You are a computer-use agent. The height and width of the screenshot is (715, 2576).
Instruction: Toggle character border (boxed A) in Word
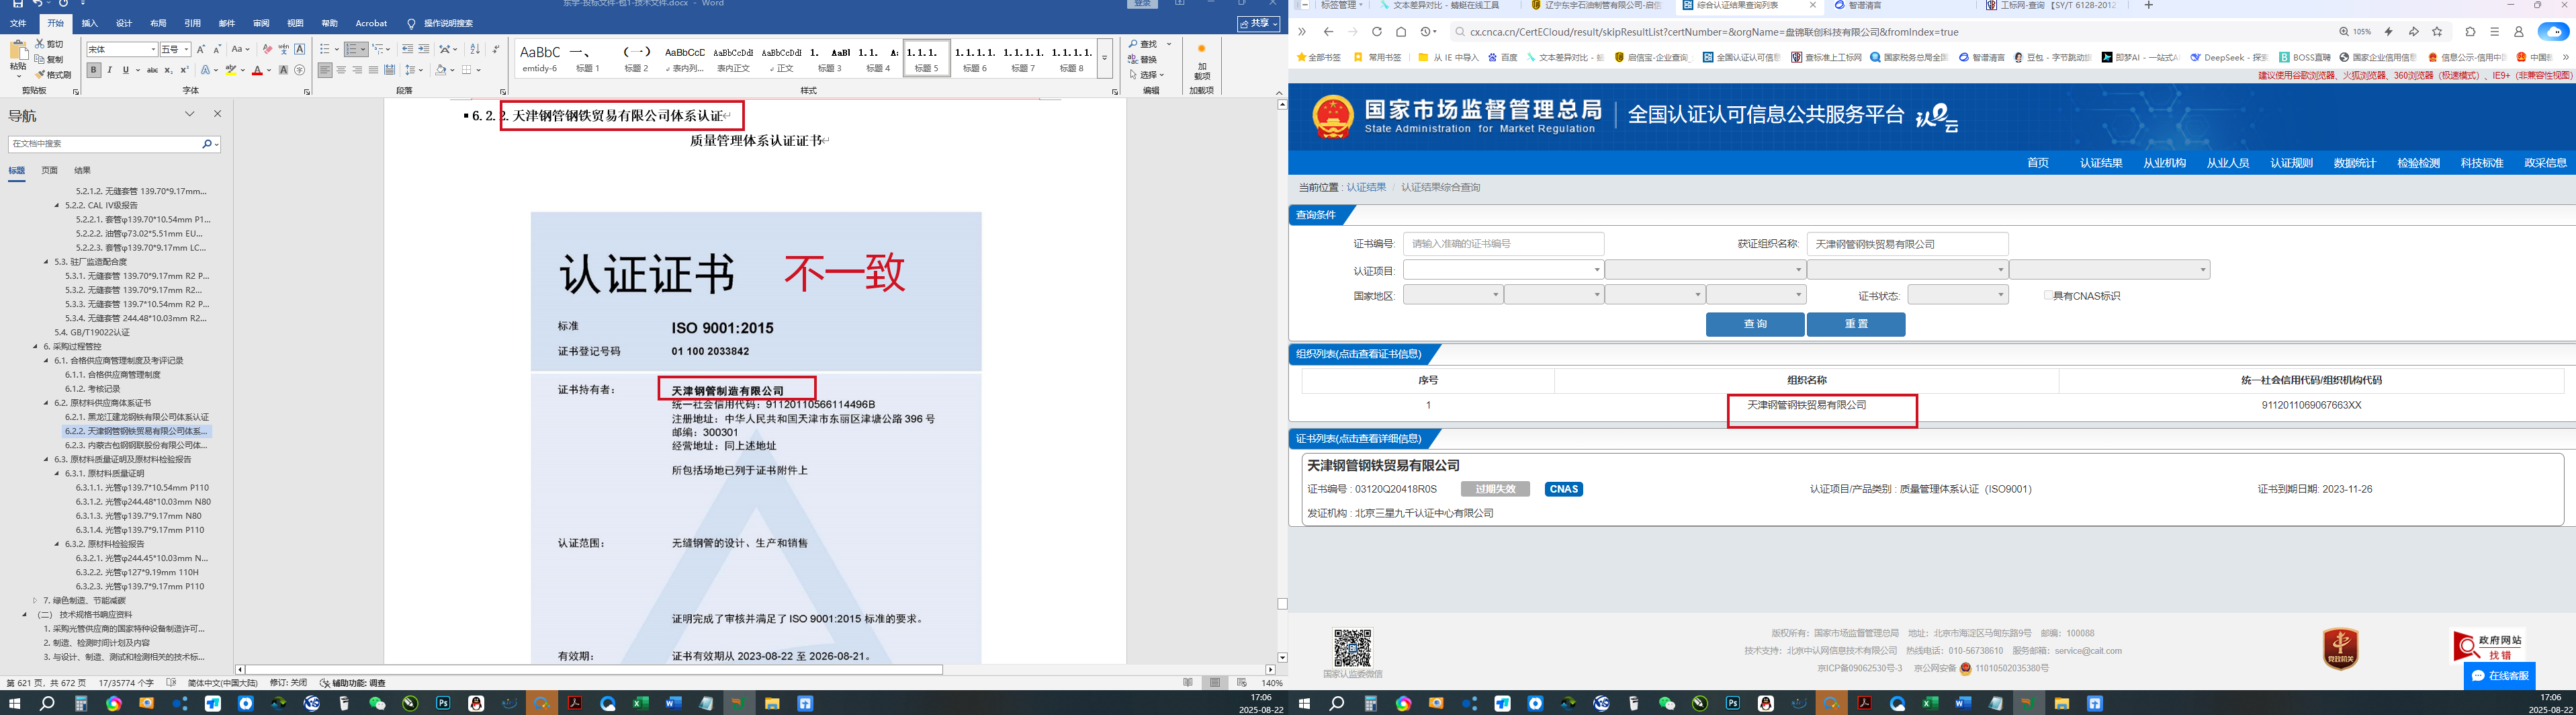[x=299, y=49]
